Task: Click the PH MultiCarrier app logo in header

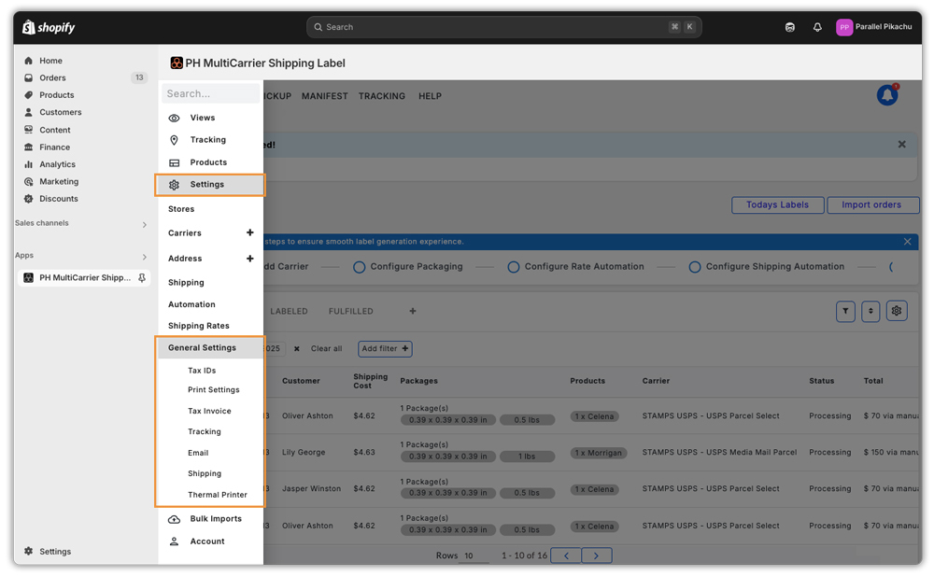Action: (177, 63)
